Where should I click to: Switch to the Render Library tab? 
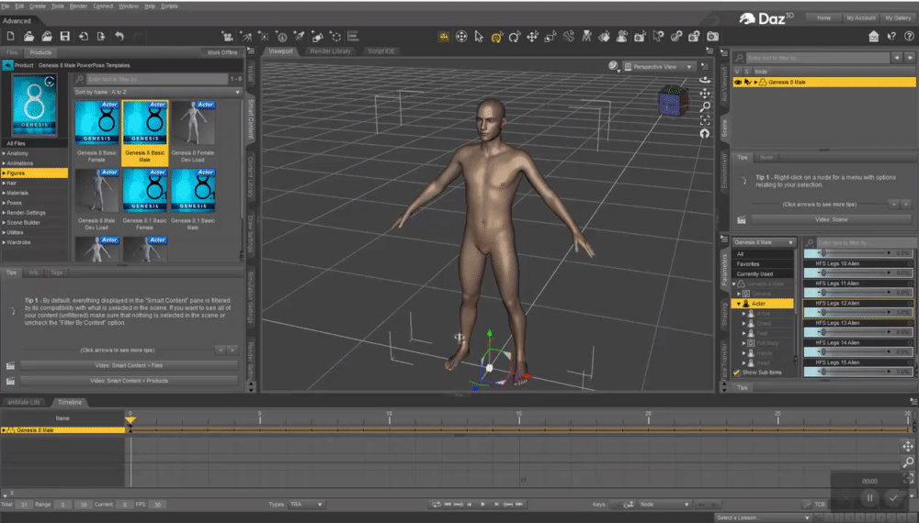(330, 51)
